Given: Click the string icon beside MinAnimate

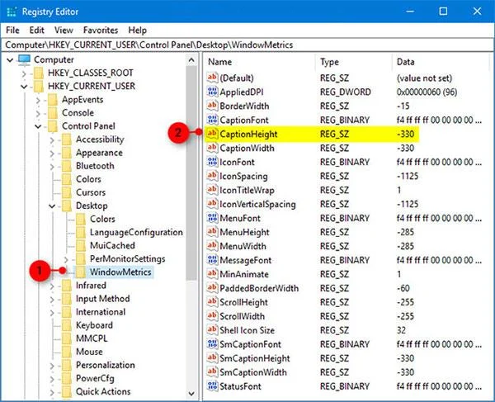Looking at the screenshot, I should tap(212, 274).
